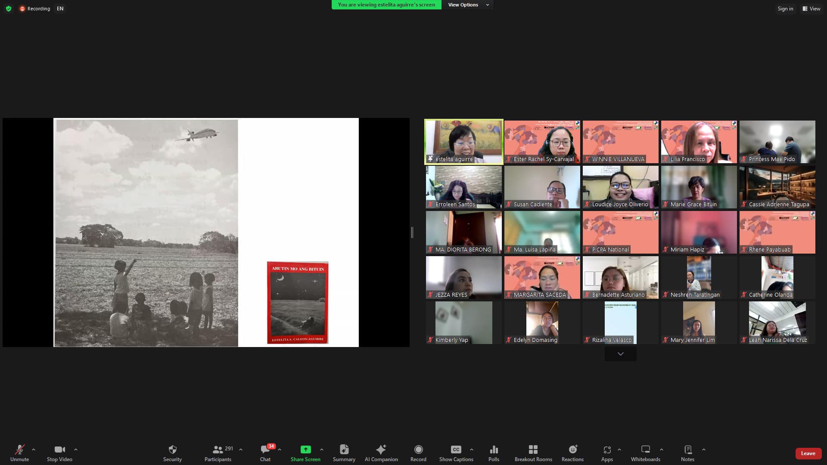Select Ester Rachel Sy-Carvajal's video tile
Viewport: 827px width, 465px height.
[x=542, y=142]
